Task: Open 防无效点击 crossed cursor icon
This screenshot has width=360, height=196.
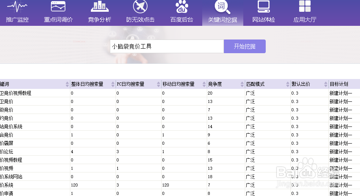Action: [140, 6]
